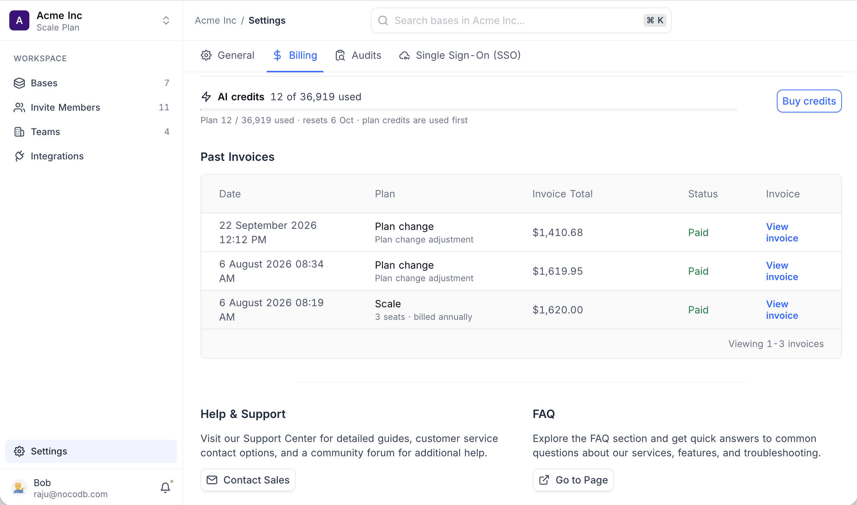Click the Teams building icon

tap(19, 132)
